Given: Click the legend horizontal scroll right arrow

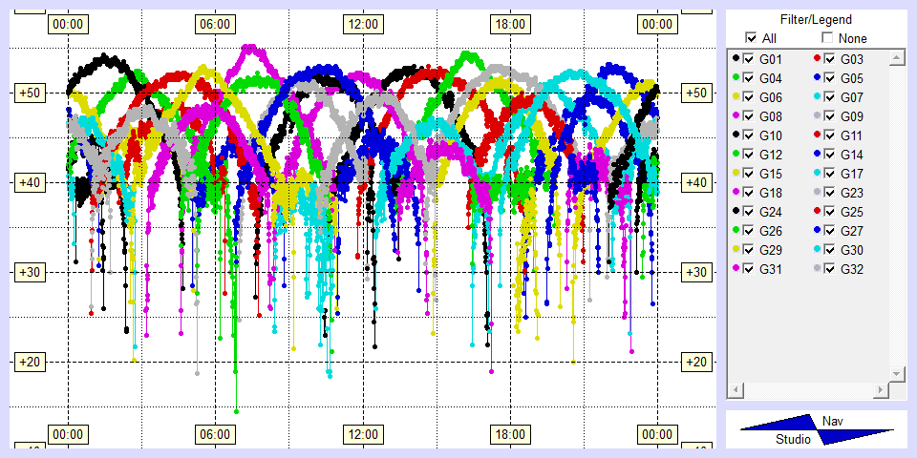Looking at the screenshot, I should [881, 391].
